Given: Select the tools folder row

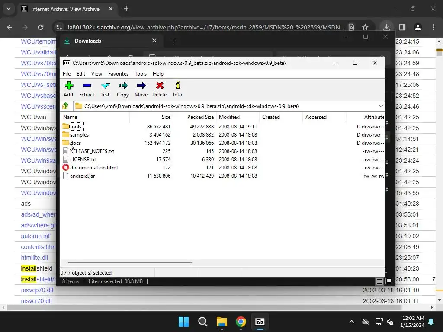Looking at the screenshot, I should [x=222, y=127].
